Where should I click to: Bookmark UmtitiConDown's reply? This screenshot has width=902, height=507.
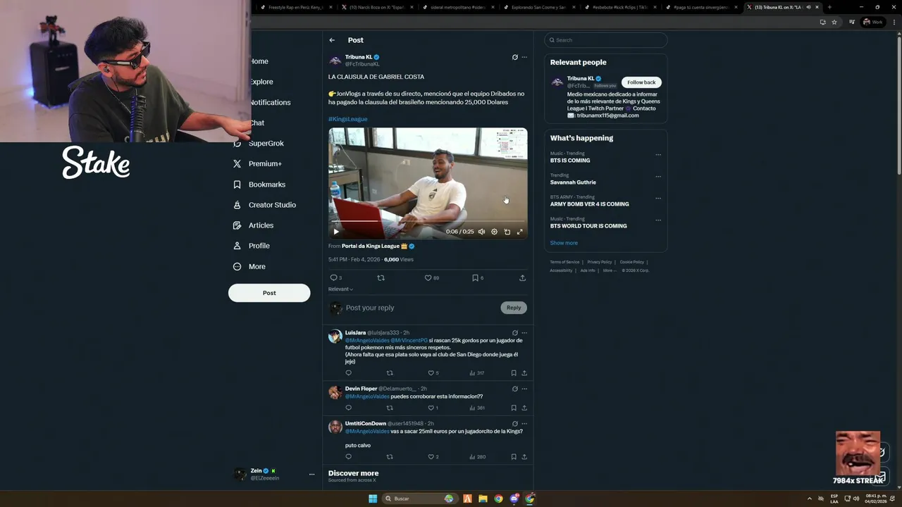point(514,457)
